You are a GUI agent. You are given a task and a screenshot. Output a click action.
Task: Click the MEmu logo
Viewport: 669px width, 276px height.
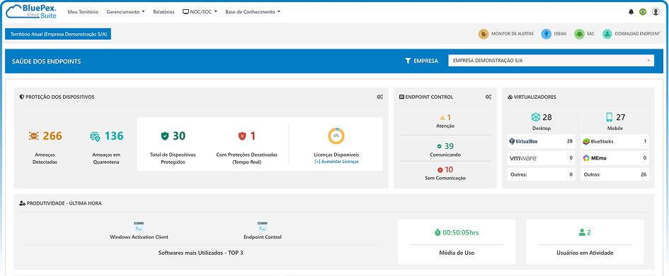pyautogui.click(x=595, y=158)
